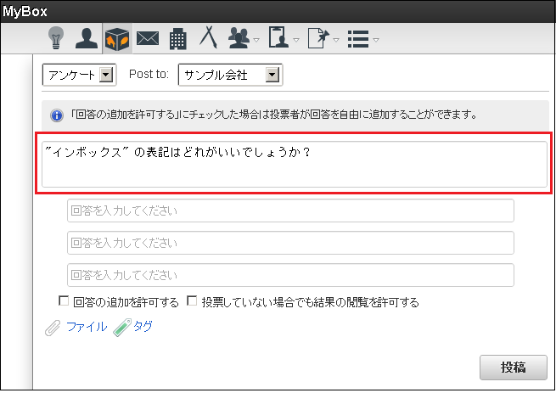The height and width of the screenshot is (393, 556).
Task: Open the envelope mail icon
Action: pos(148,38)
